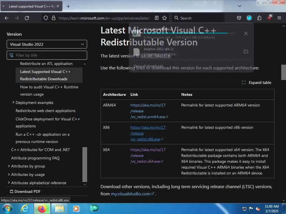Screen dimensions: 286x214
Task: Click the Search box in the toolbar
Action: [198, 18]
